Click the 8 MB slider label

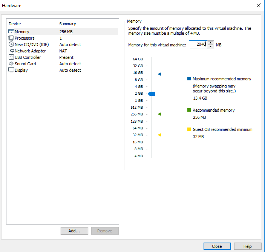click(x=139, y=149)
